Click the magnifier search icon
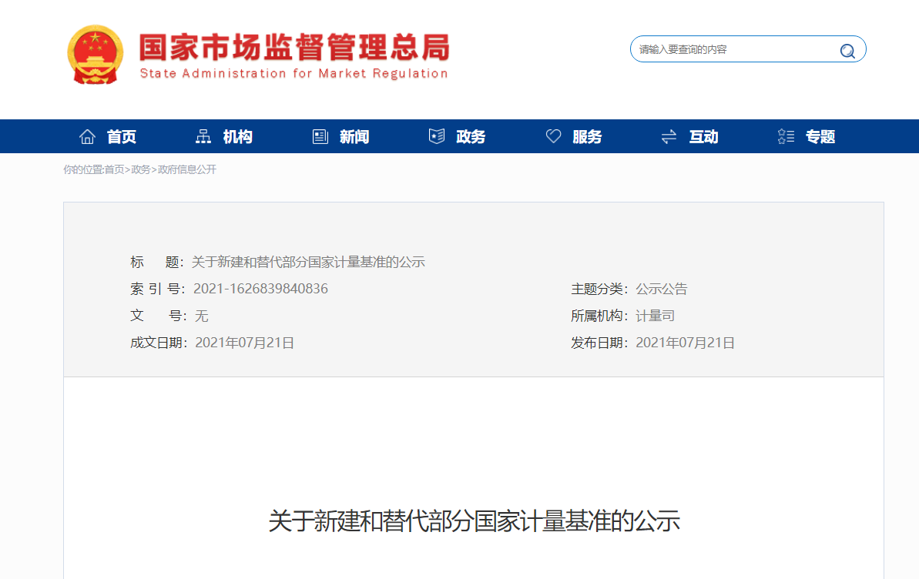Image resolution: width=919 pixels, height=579 pixels. [x=847, y=51]
